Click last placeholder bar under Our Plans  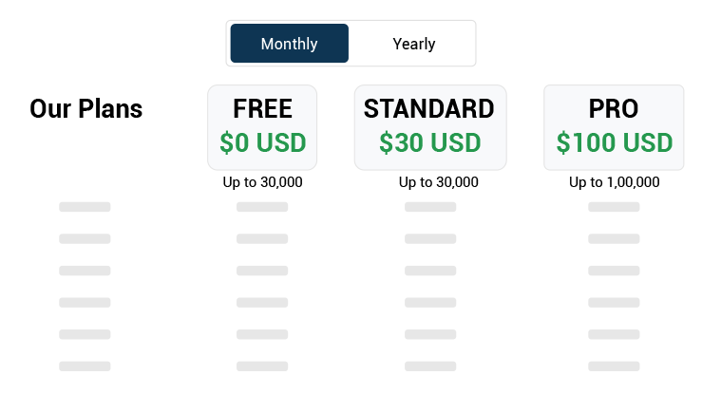point(85,366)
